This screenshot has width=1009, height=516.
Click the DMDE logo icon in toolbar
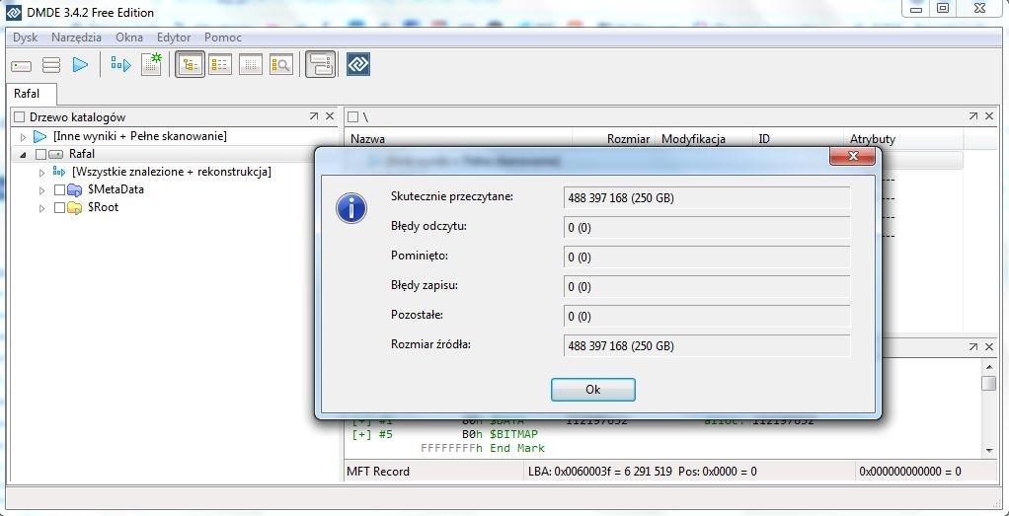pyautogui.click(x=358, y=64)
